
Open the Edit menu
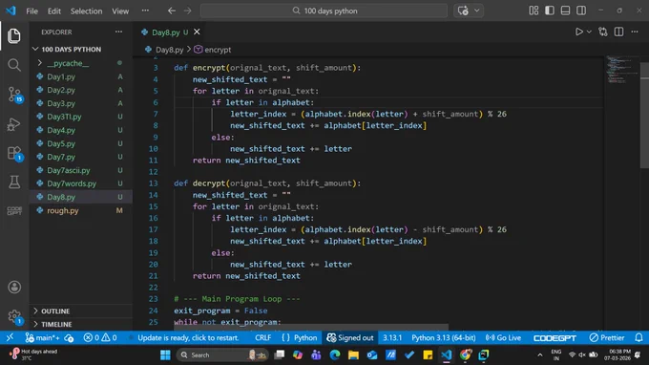click(54, 11)
